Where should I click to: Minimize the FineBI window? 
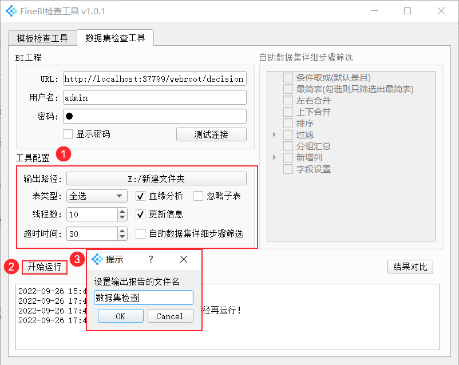coord(374,11)
